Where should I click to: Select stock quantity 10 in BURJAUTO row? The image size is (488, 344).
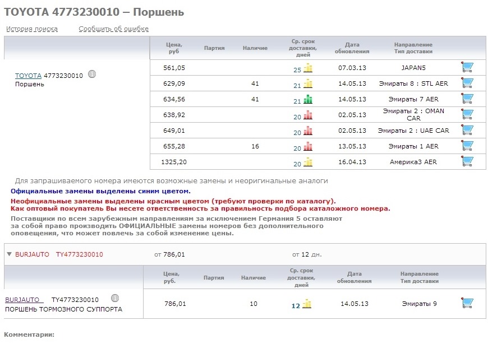click(x=254, y=304)
